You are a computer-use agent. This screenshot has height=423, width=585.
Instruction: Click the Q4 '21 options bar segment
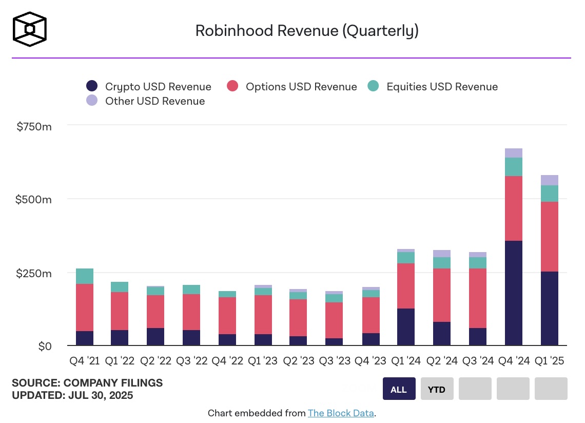tap(85, 307)
